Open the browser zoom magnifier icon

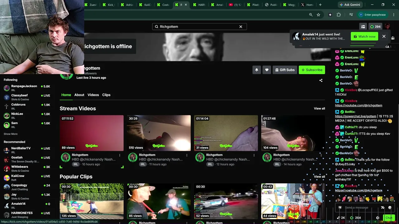[x=311, y=15]
